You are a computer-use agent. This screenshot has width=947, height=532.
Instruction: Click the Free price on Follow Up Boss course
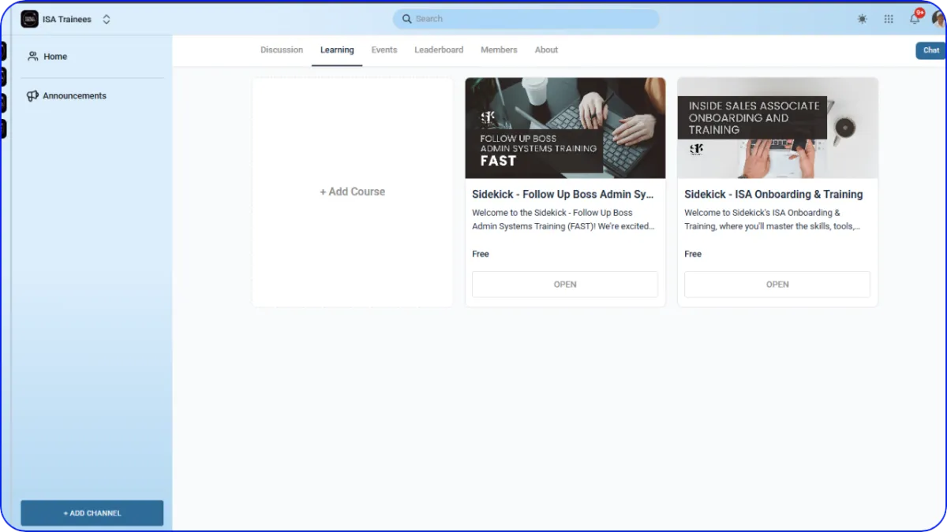(x=481, y=254)
